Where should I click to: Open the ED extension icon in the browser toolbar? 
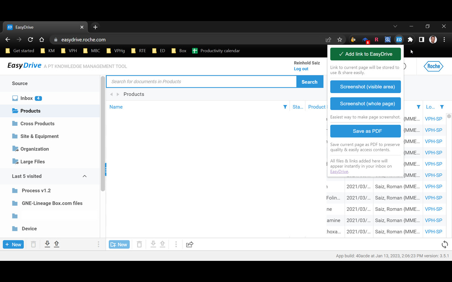[399, 39]
